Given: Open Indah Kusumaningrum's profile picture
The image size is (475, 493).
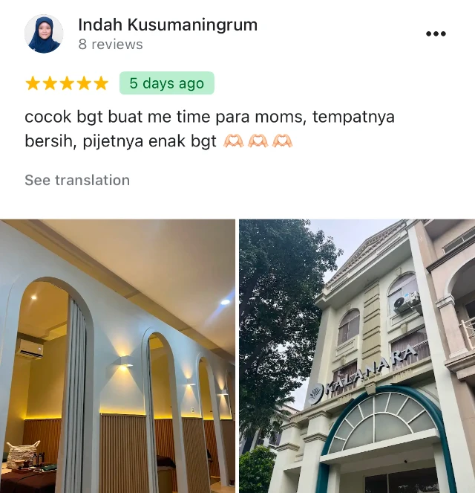Looking at the screenshot, I should coord(44,33).
